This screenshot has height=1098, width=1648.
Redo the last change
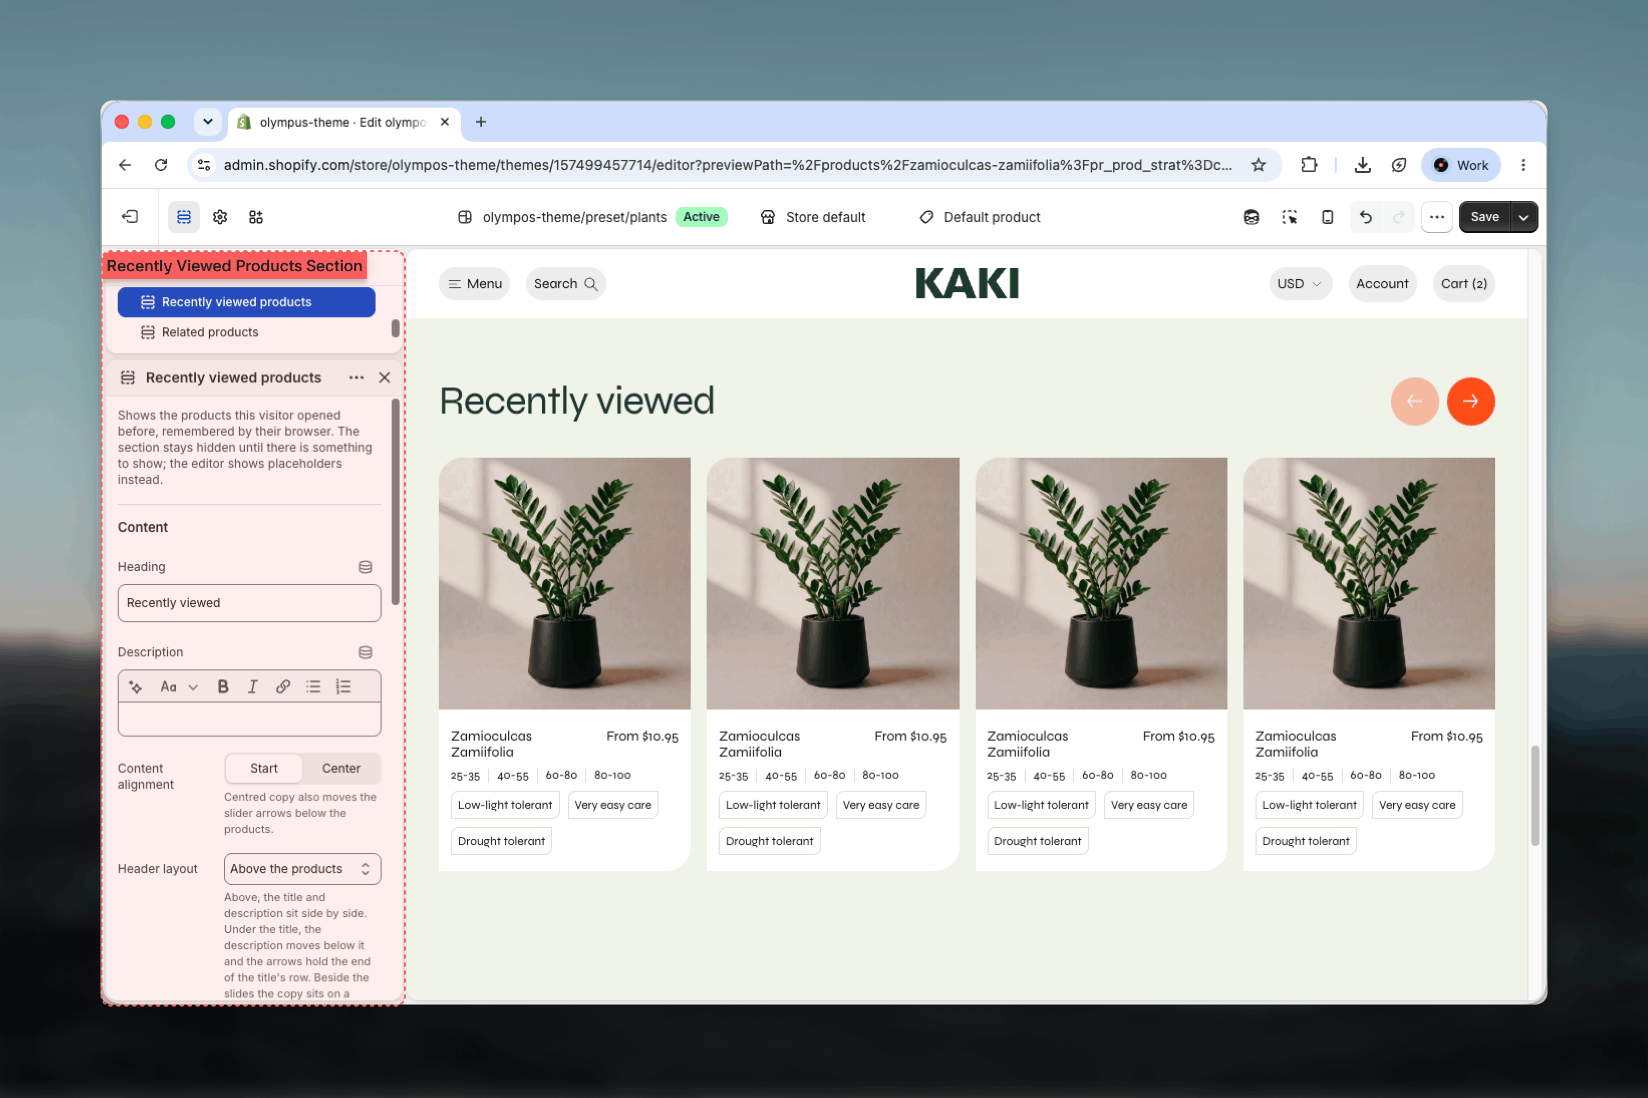pyautogui.click(x=1399, y=217)
